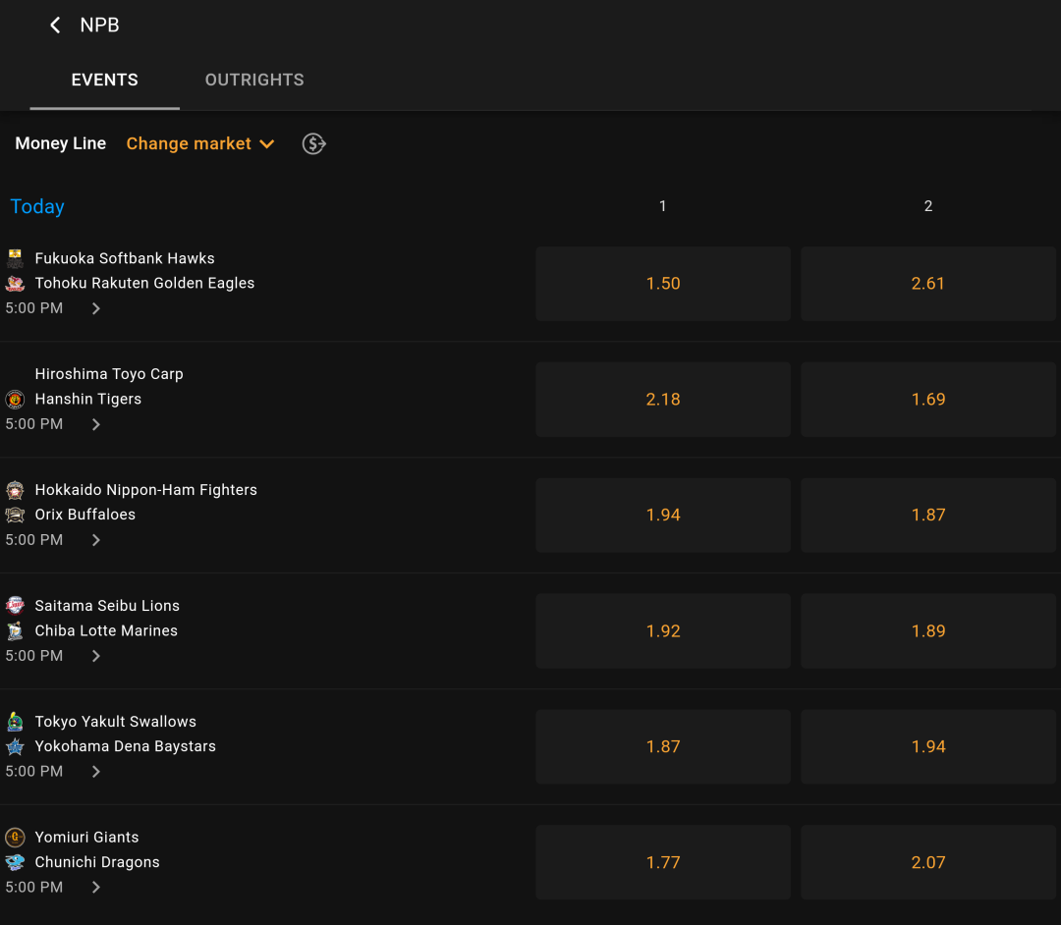The width and height of the screenshot is (1061, 925).
Task: Click the Tohoku Rakuten Golden Eagles logo
Action: point(15,284)
